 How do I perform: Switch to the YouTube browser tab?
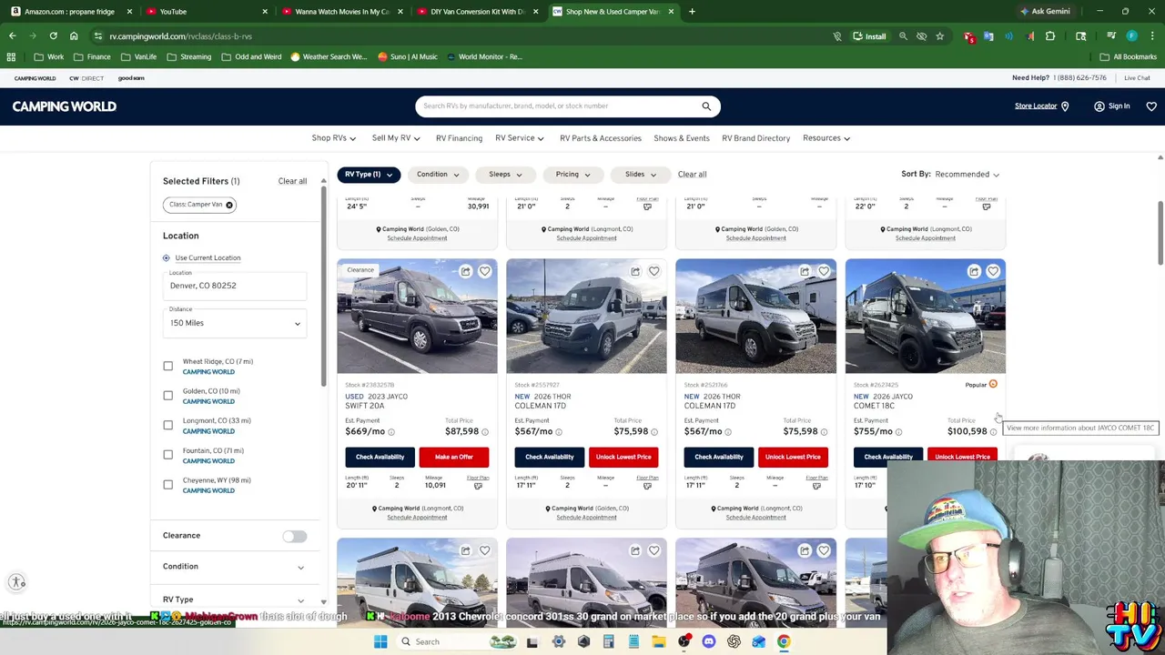click(x=205, y=12)
